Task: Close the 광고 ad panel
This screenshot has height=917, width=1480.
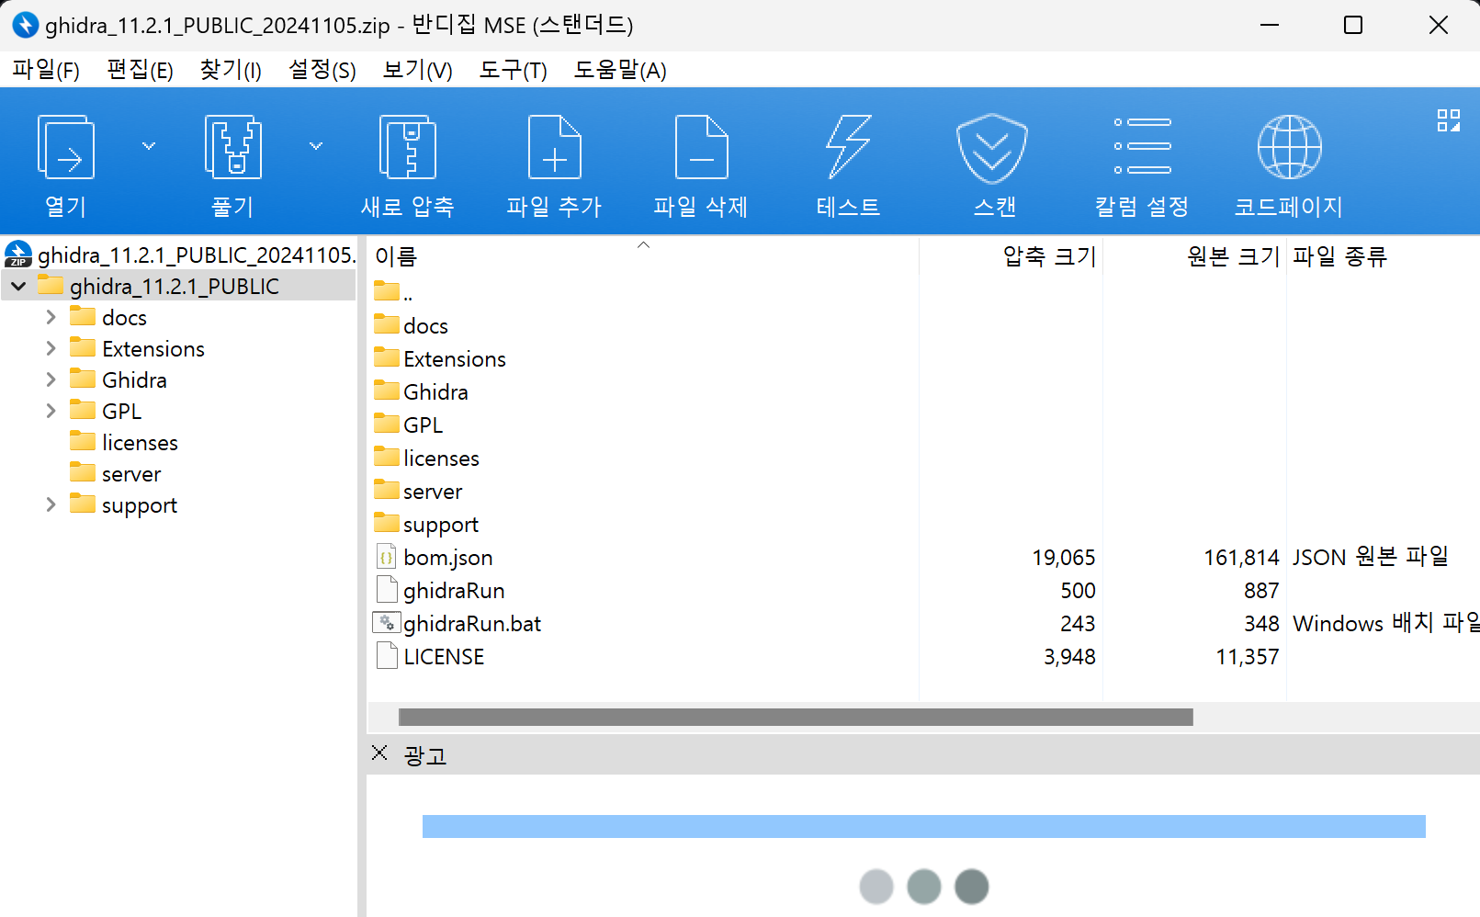Action: (379, 753)
